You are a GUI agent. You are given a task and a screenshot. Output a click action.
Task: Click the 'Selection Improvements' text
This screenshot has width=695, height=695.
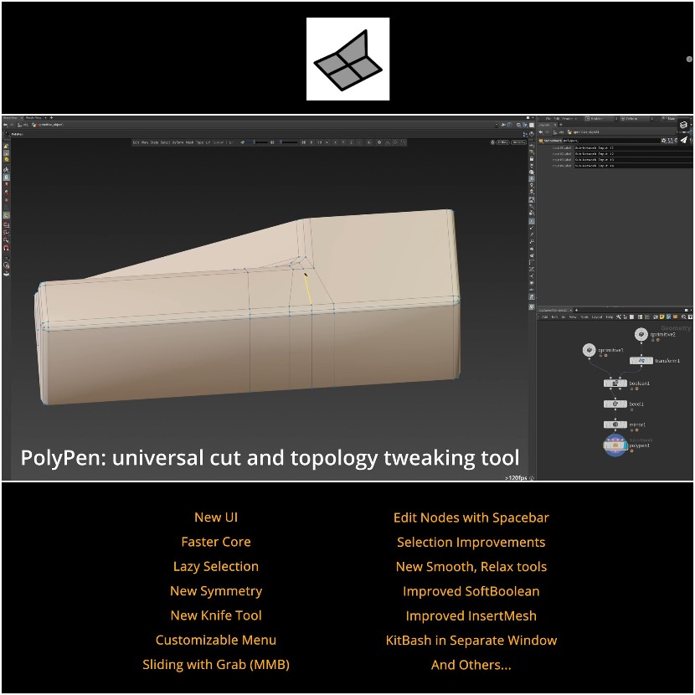[471, 542]
